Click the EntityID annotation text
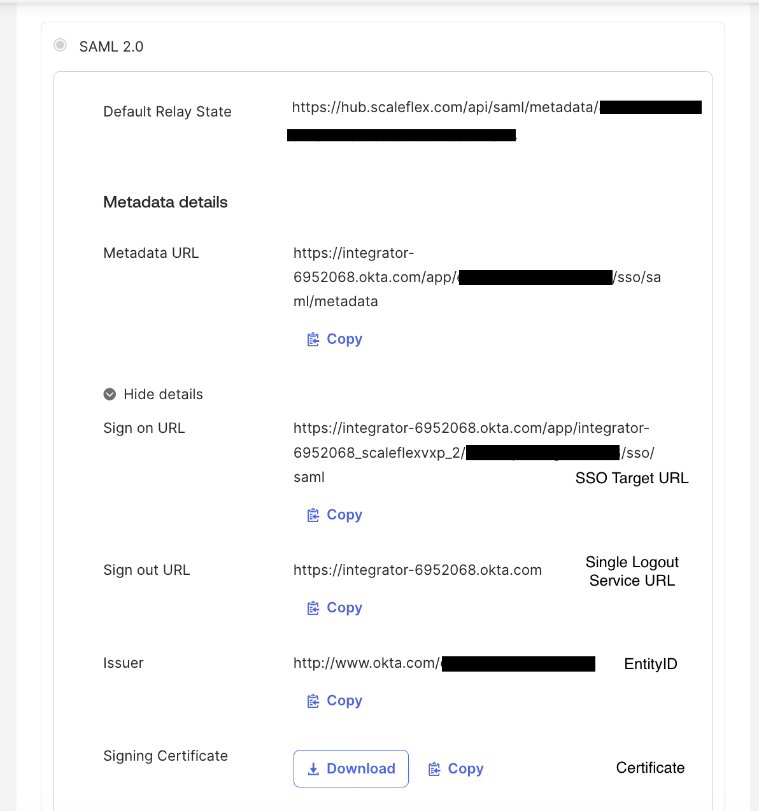This screenshot has width=759, height=811. pos(650,664)
